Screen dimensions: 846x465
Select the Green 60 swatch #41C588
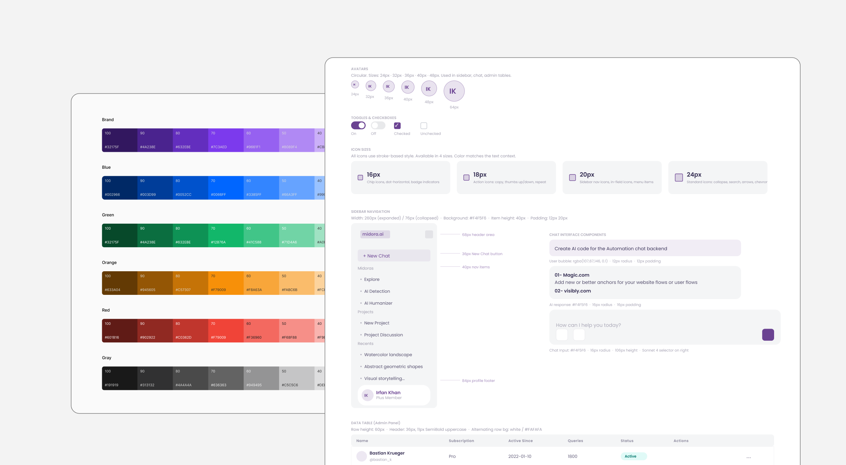pos(261,235)
